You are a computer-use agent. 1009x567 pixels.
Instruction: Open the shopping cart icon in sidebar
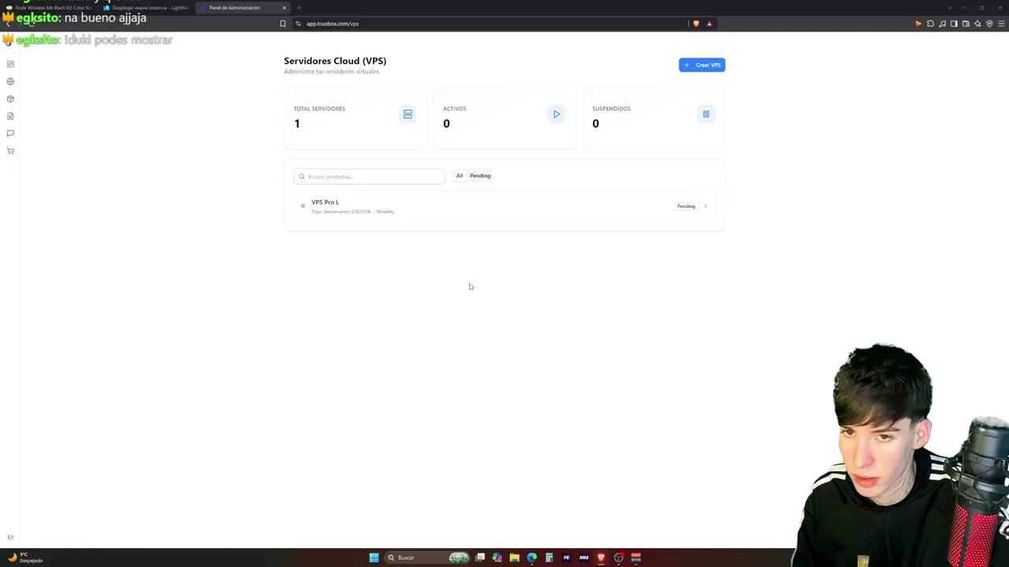tap(10, 150)
